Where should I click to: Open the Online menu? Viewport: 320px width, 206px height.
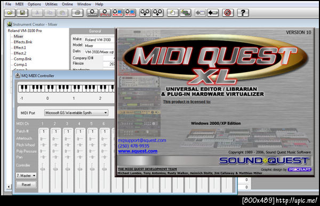[x=67, y=4]
